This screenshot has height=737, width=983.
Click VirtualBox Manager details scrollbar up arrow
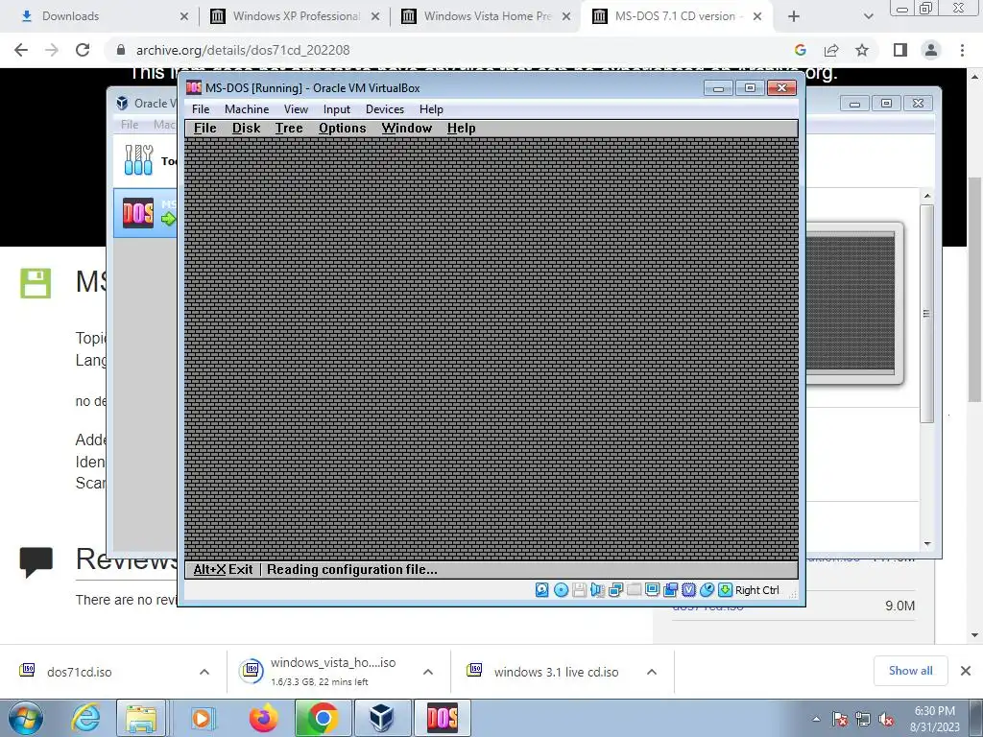pyautogui.click(x=927, y=196)
